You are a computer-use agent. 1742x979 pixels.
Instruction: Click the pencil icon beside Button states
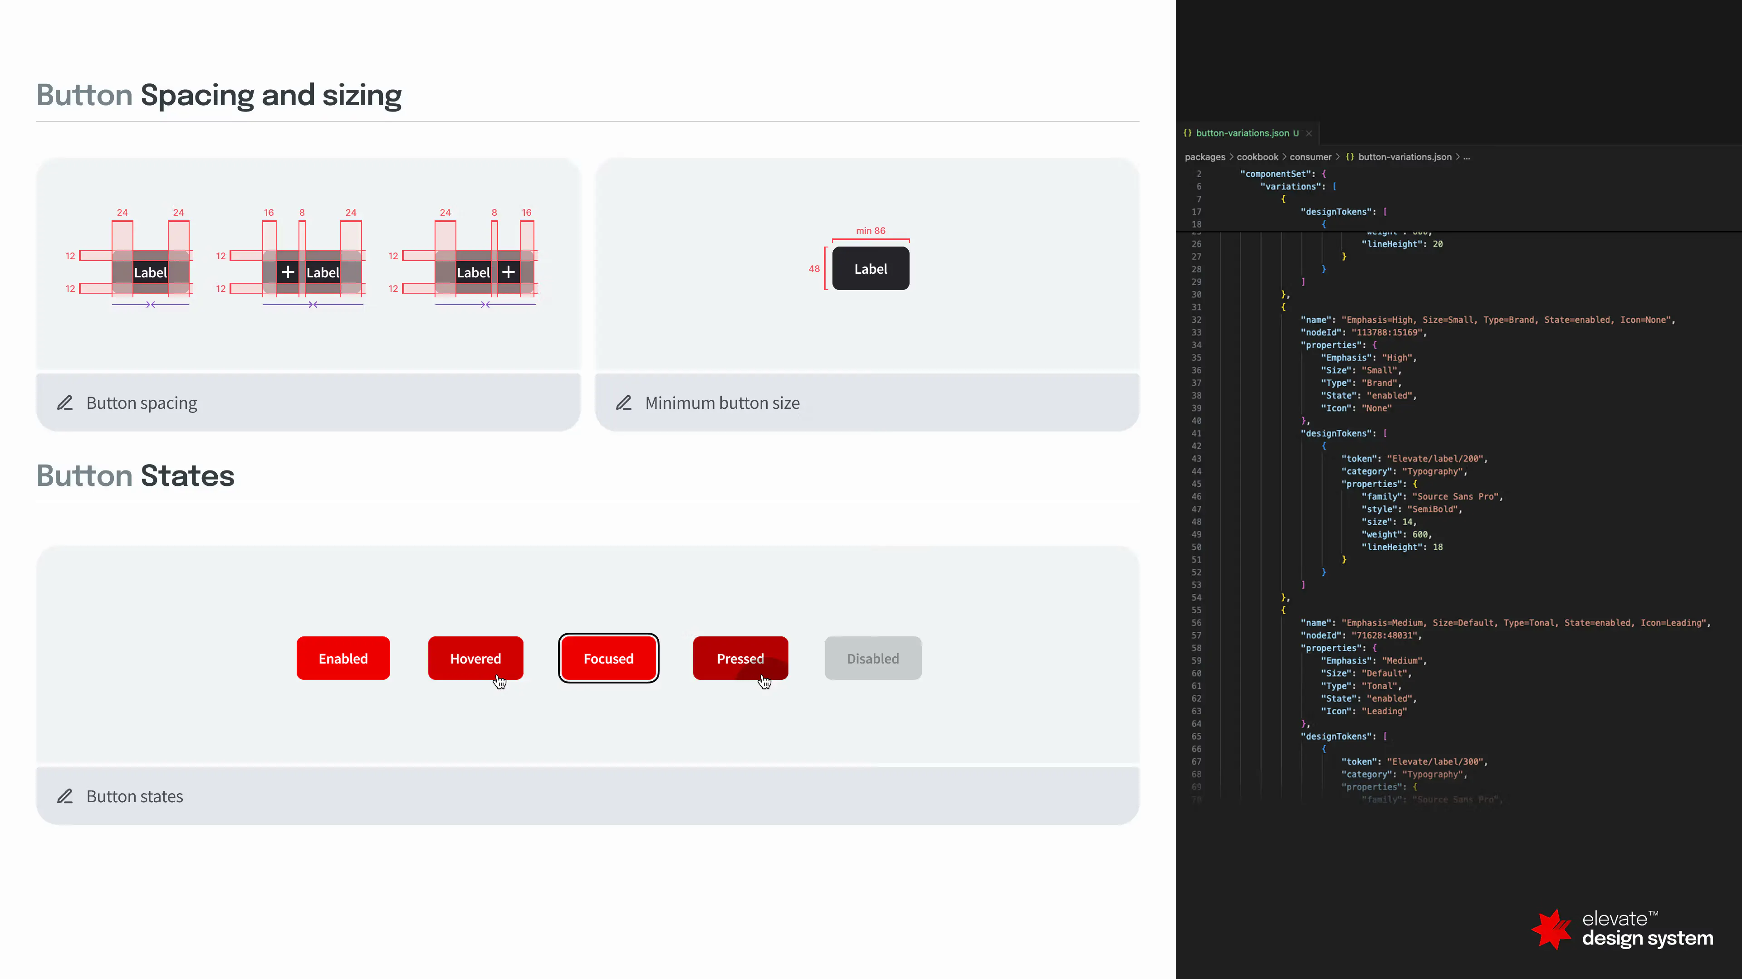65,797
